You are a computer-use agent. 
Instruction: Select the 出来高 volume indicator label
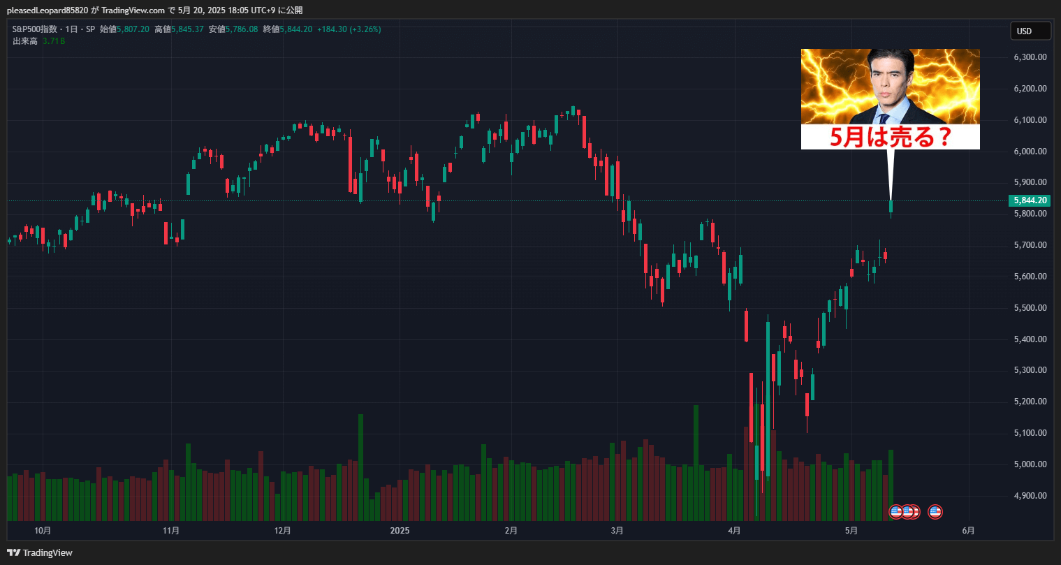(24, 41)
